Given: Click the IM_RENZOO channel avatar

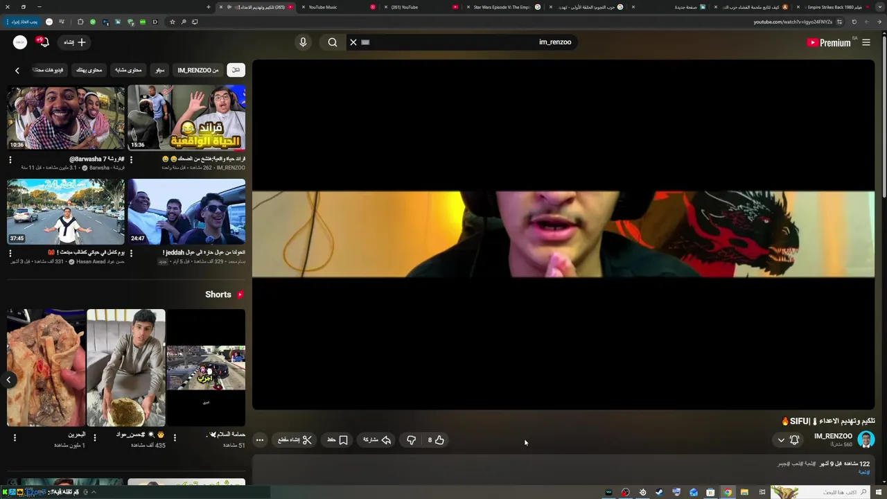Looking at the screenshot, I should click(x=866, y=439).
